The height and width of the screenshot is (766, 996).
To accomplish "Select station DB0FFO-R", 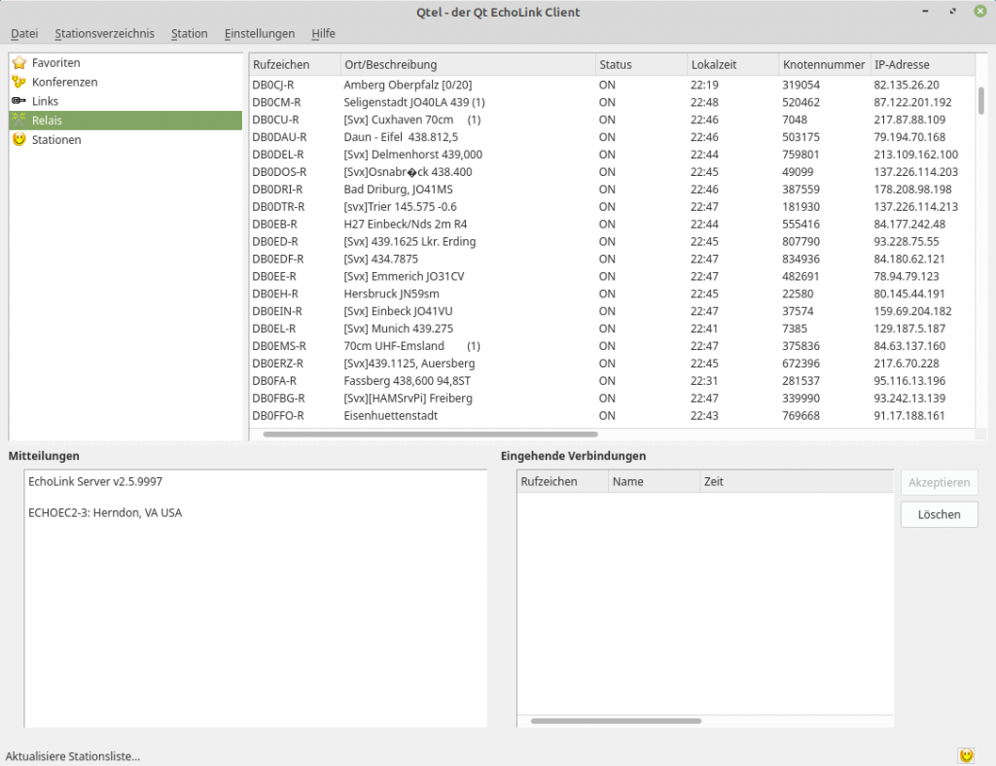I will coord(278,416).
